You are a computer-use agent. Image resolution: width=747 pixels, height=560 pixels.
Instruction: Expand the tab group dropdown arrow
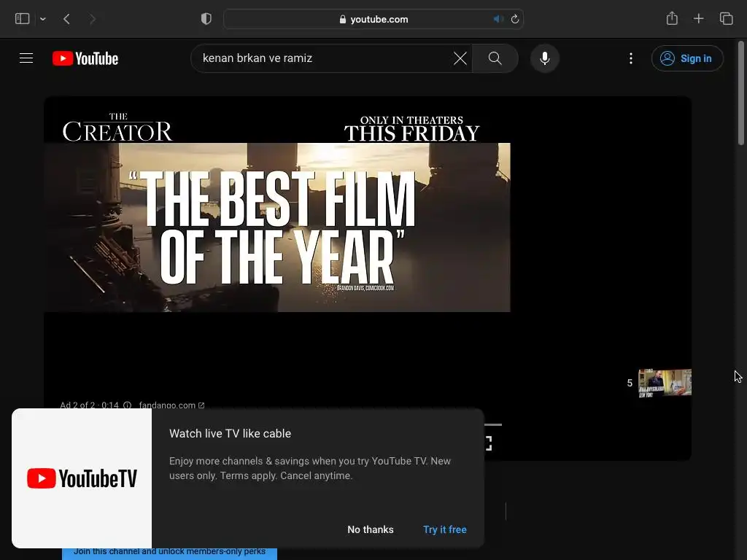(x=43, y=19)
